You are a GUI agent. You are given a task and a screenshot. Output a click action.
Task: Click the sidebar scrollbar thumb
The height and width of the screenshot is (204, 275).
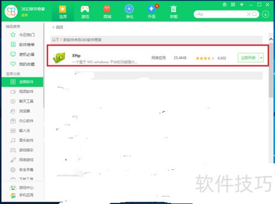[x=43, y=65]
